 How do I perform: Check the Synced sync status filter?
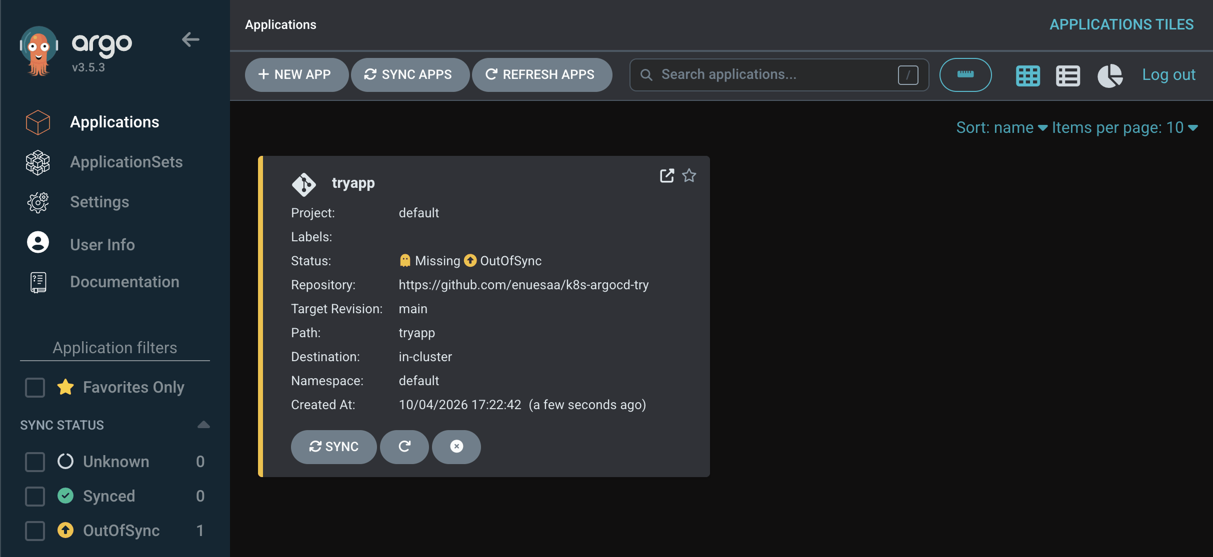pos(35,496)
